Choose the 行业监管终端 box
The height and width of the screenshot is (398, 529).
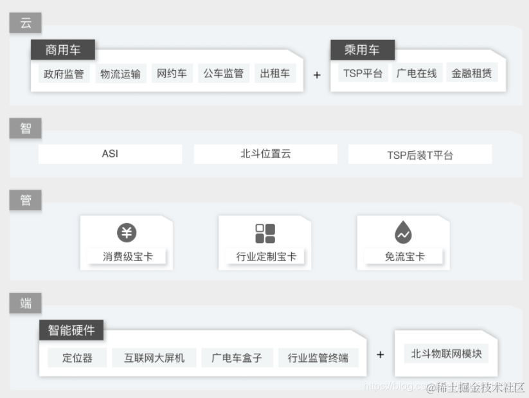pyautogui.click(x=318, y=357)
